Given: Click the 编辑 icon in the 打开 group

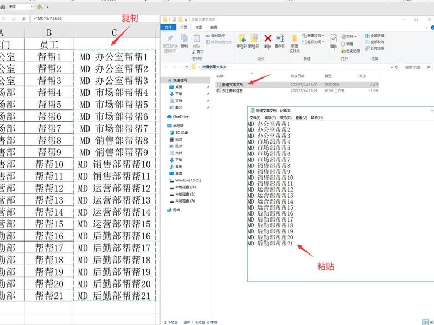Looking at the screenshot, I should pos(343,44).
